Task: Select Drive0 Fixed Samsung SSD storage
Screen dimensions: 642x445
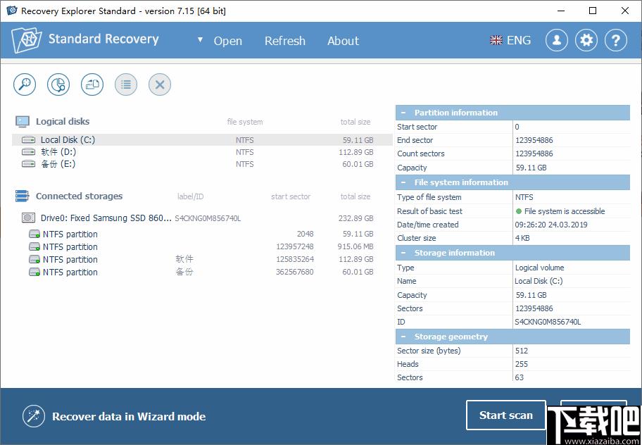Action: [199, 218]
